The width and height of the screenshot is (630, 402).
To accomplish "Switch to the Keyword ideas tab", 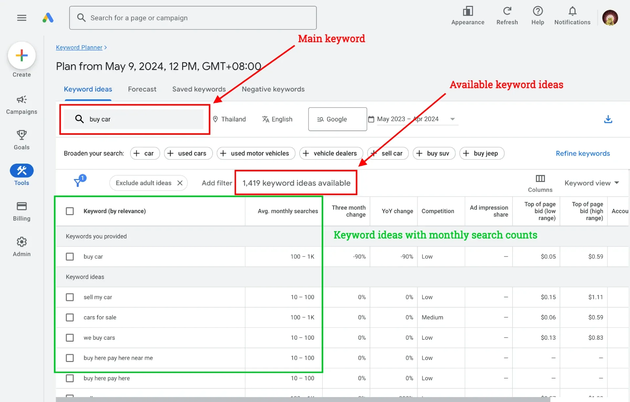I will [x=88, y=89].
